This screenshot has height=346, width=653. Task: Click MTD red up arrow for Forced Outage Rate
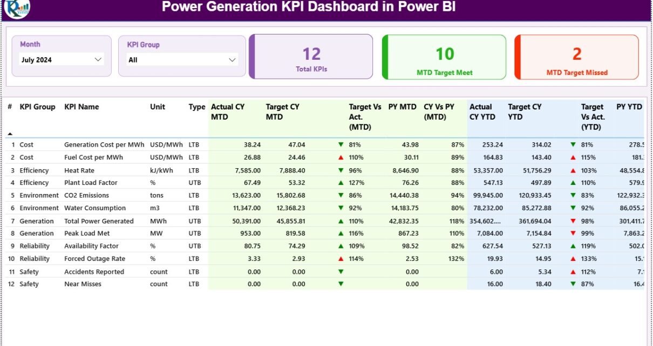341,259
